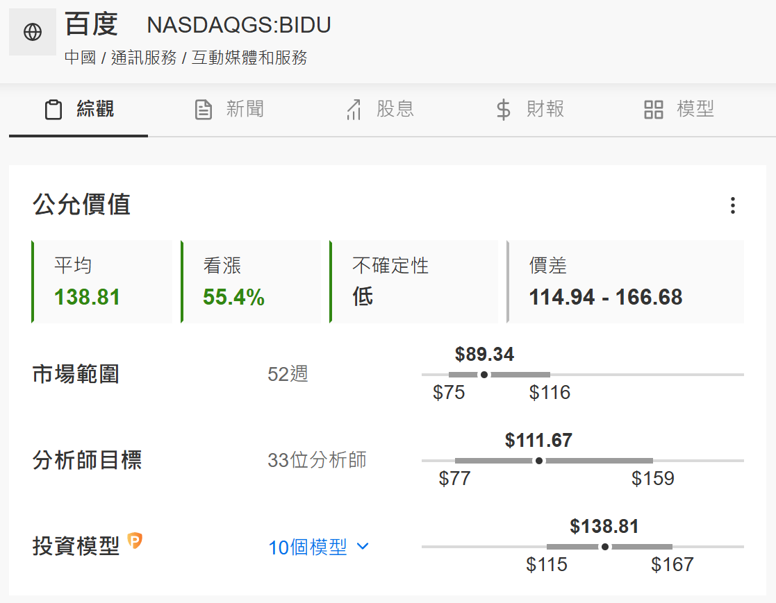This screenshot has height=603, width=776.
Task: Click the 52-week range marker at $89.34
Action: click(484, 375)
